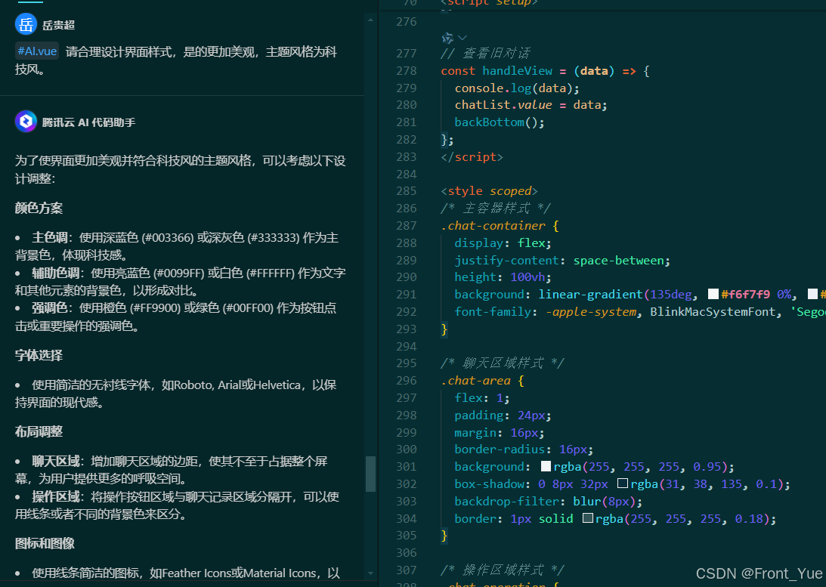Click the closing </script> tag

tap(472, 157)
